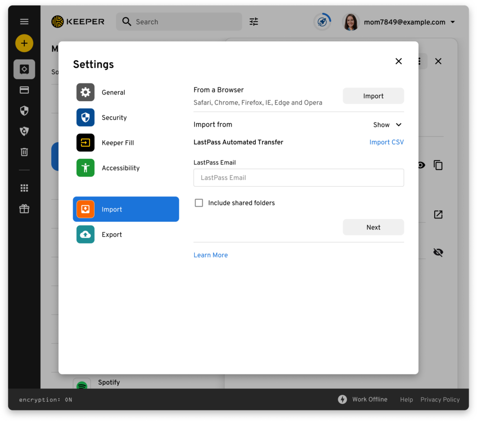Select the Export settings tab
This screenshot has height=421, width=477.
click(112, 235)
